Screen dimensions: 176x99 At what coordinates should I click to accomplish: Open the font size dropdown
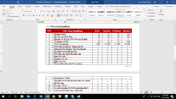(39, 11)
